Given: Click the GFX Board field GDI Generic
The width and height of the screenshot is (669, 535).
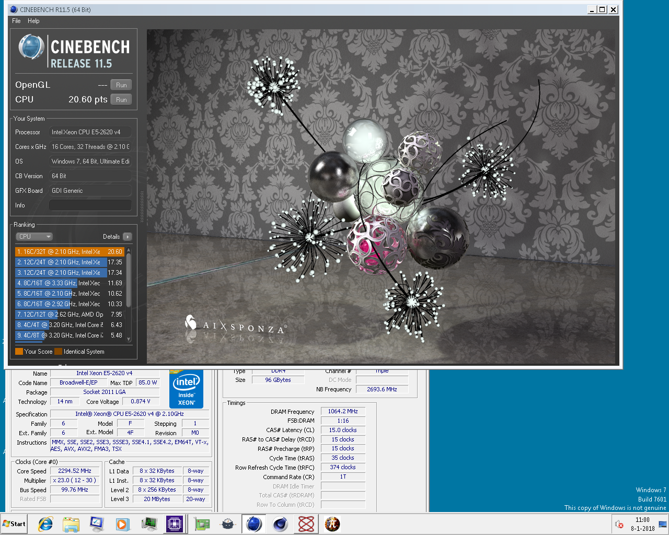Looking at the screenshot, I should tap(90, 191).
